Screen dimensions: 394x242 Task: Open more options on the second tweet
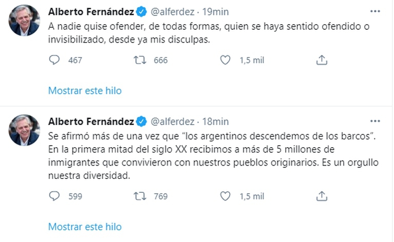[376, 122]
